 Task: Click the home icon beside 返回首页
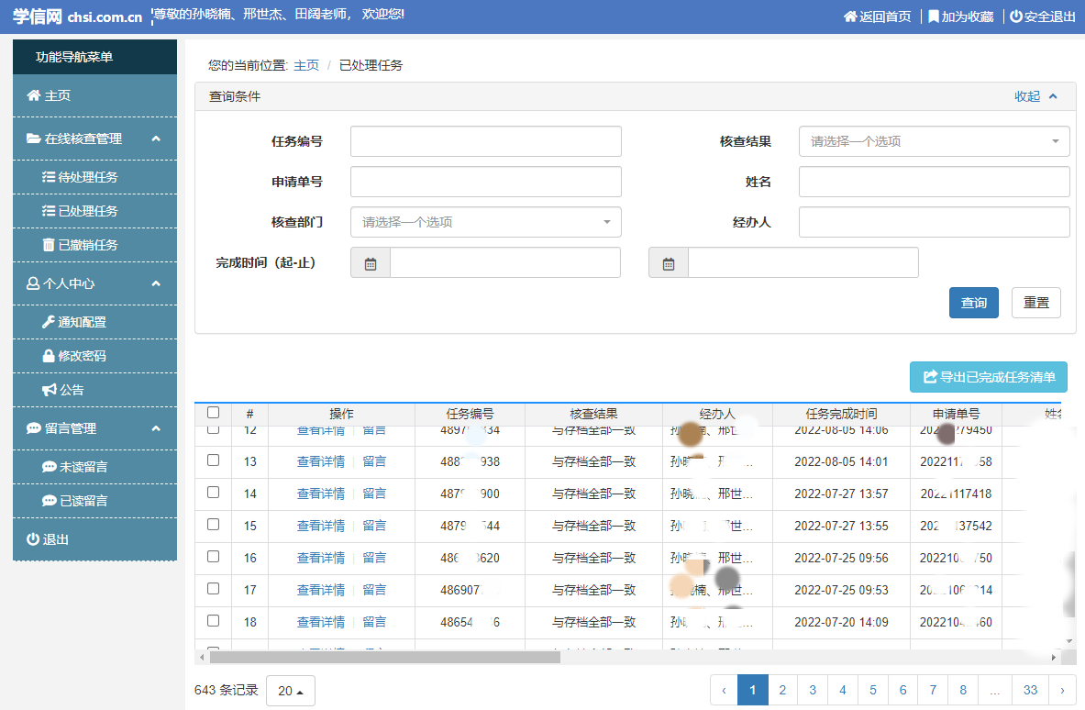[849, 17]
